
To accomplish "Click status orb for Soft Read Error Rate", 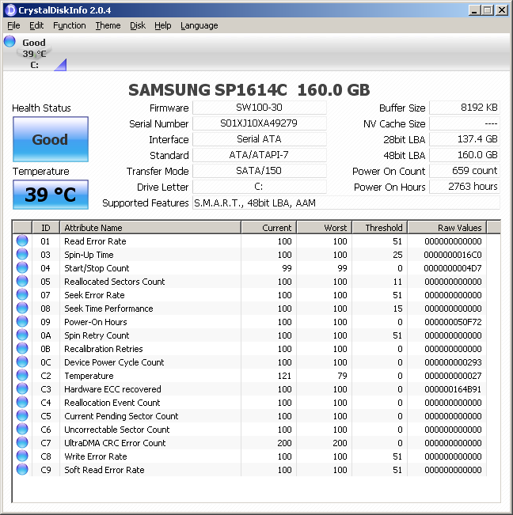I will click(x=22, y=470).
